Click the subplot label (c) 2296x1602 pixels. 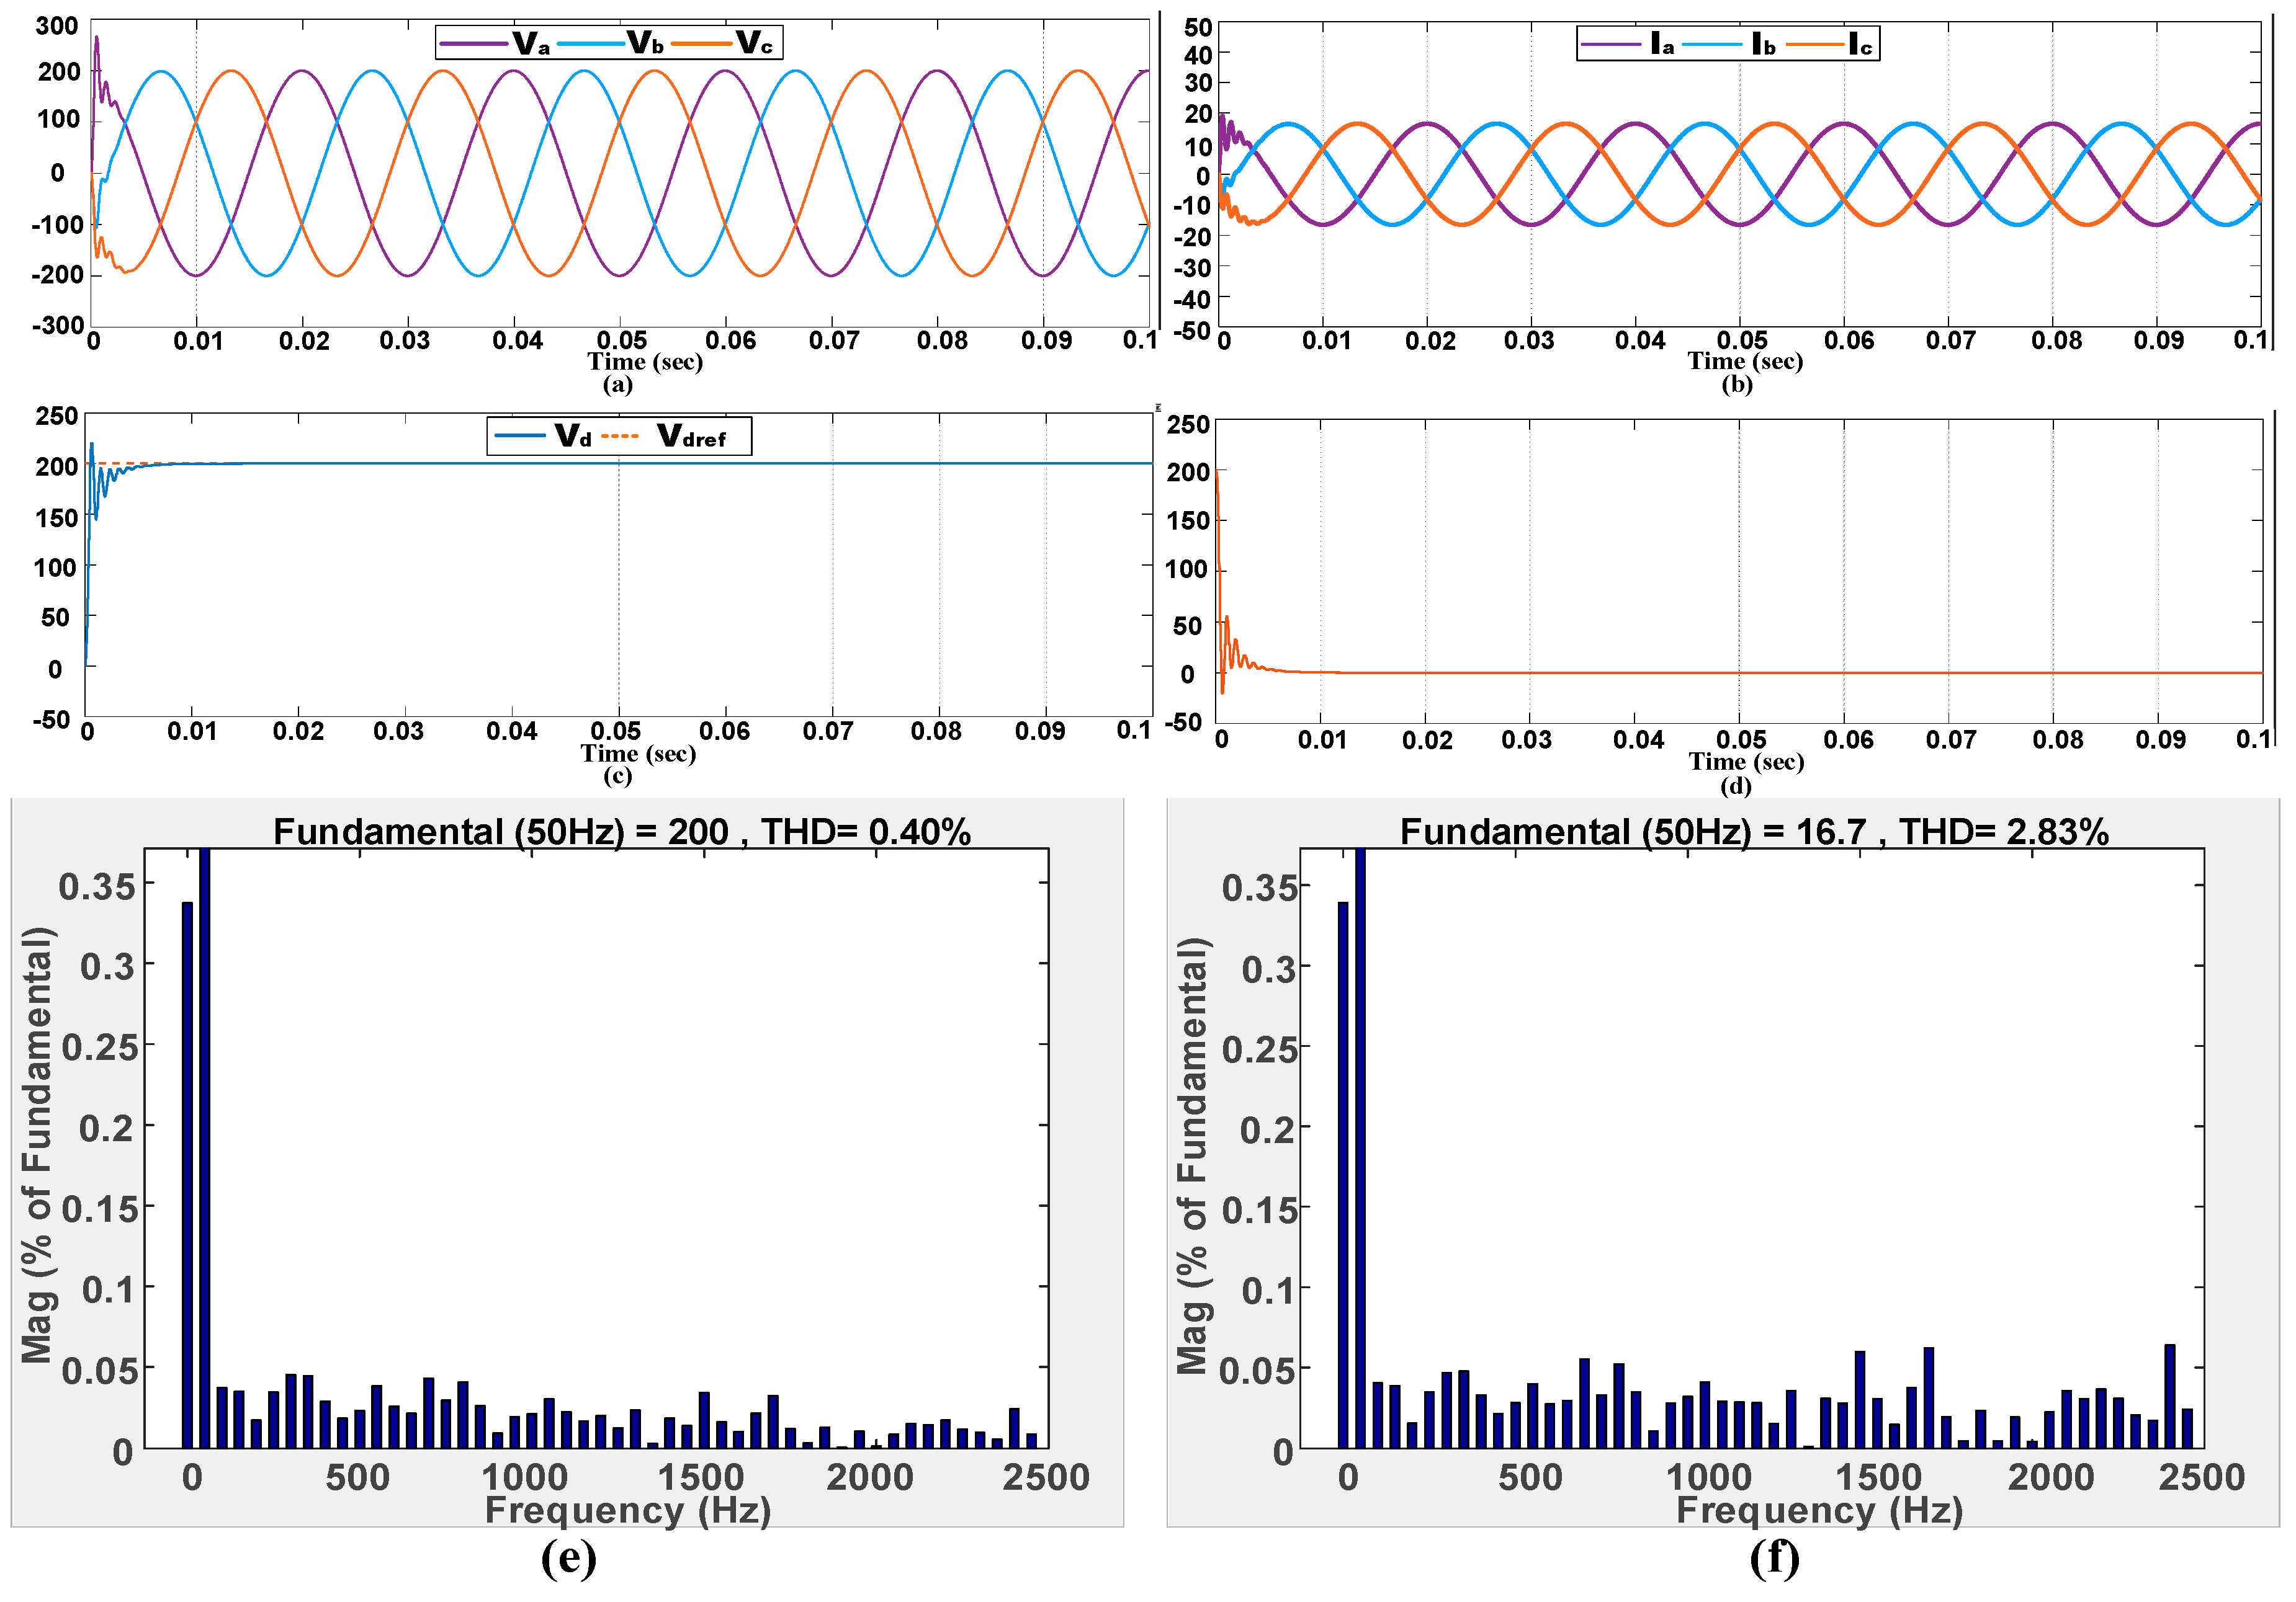click(617, 777)
